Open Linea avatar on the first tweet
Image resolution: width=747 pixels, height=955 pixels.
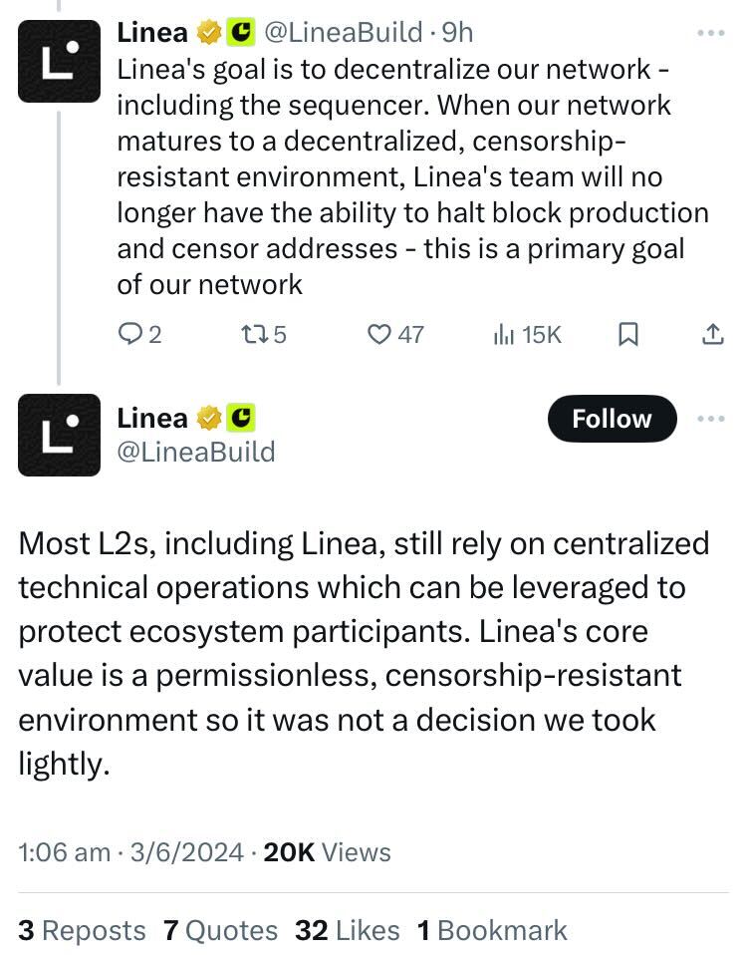click(59, 62)
